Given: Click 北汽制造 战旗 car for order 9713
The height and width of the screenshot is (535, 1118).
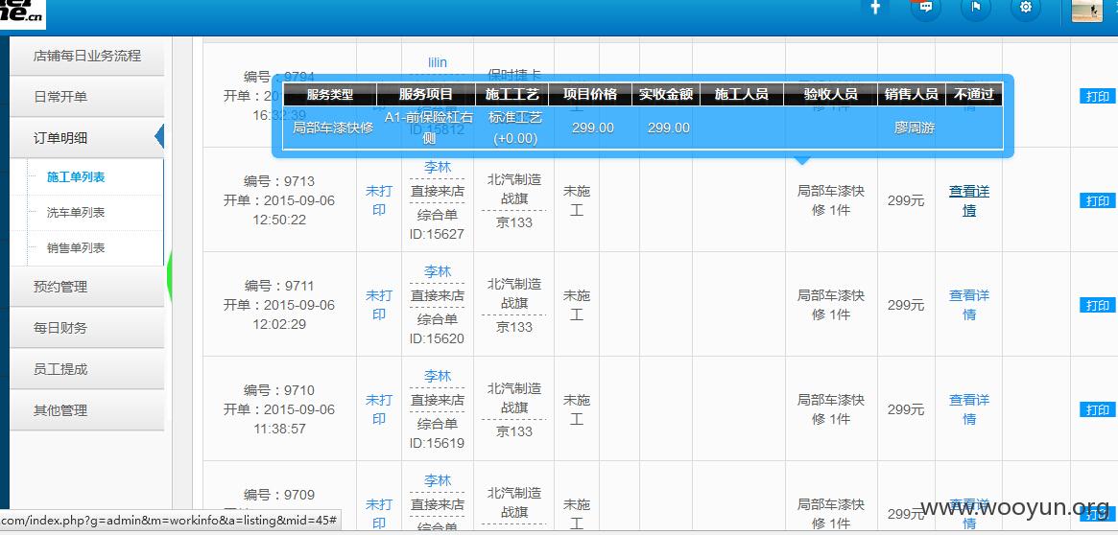Looking at the screenshot, I should (514, 189).
